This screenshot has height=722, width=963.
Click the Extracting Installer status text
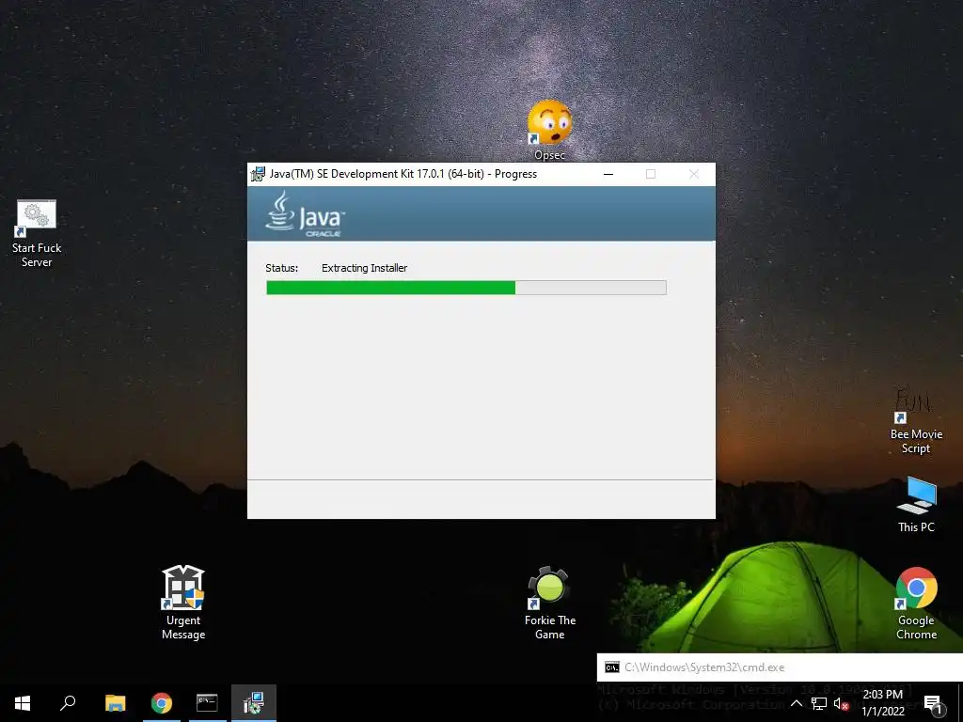(x=364, y=268)
